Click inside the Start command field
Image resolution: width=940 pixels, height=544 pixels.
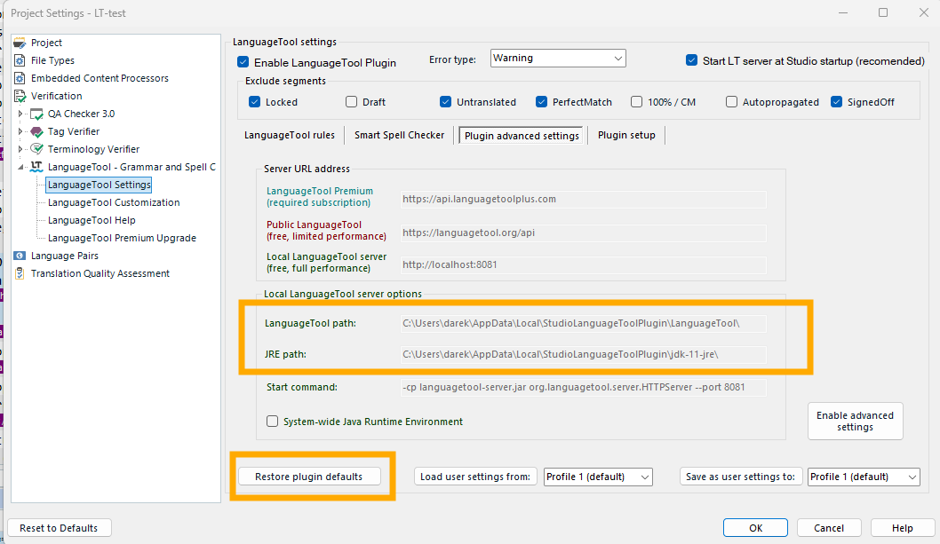[582, 387]
